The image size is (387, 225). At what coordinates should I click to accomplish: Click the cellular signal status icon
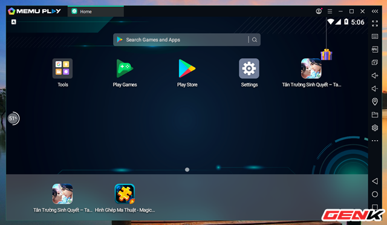pyautogui.click(x=338, y=22)
